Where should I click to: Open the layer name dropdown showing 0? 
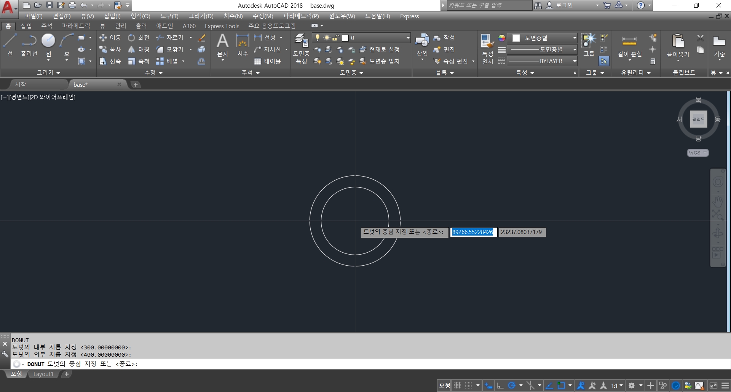pos(361,38)
